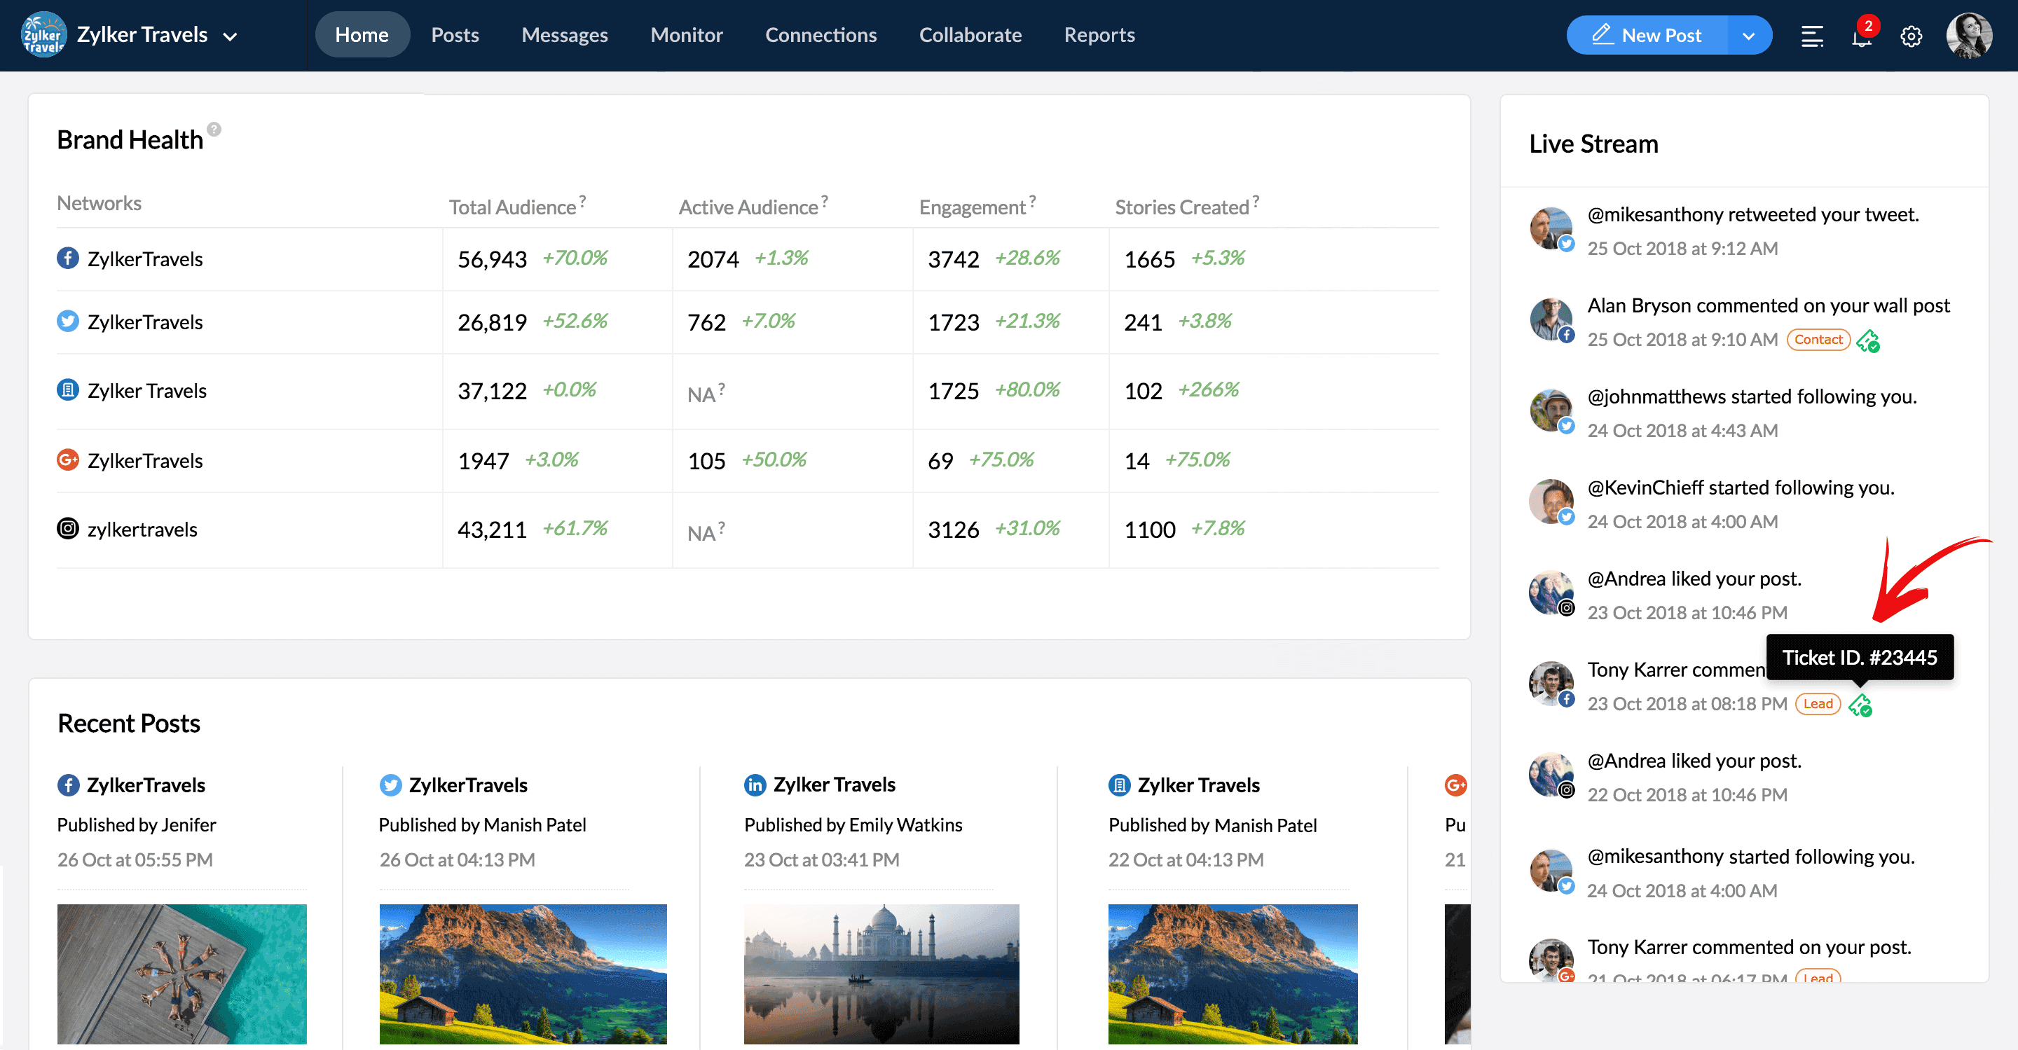Click the Zylker Travels brand logo
This screenshot has height=1050, width=2018.
pos(43,34)
